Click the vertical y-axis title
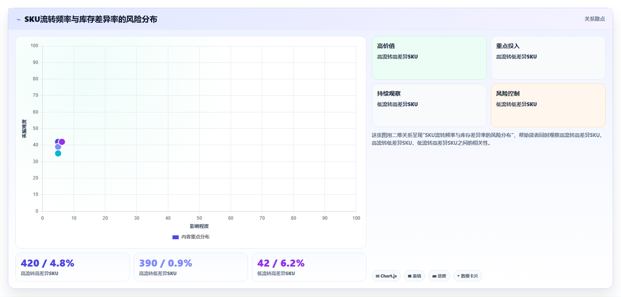 tap(24, 129)
